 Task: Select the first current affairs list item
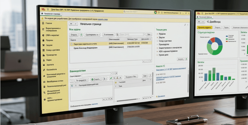click(162, 34)
